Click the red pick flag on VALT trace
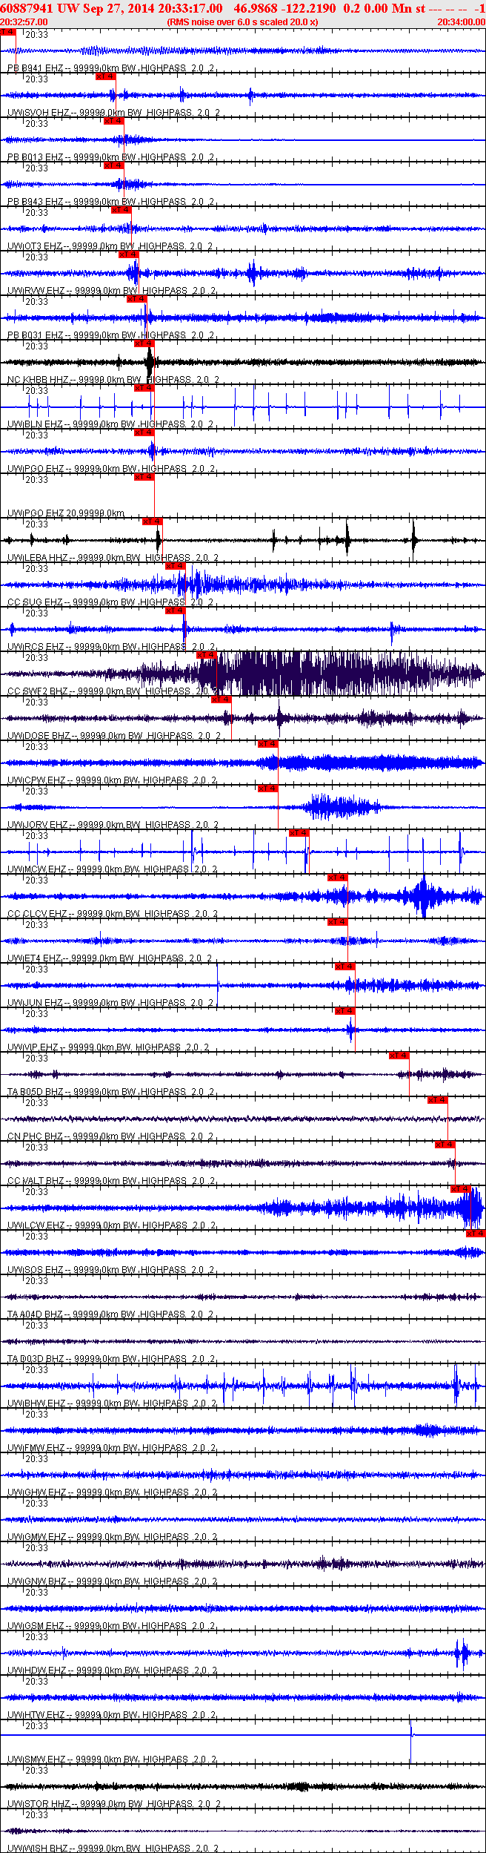This screenshot has height=1853, width=486. click(445, 1145)
